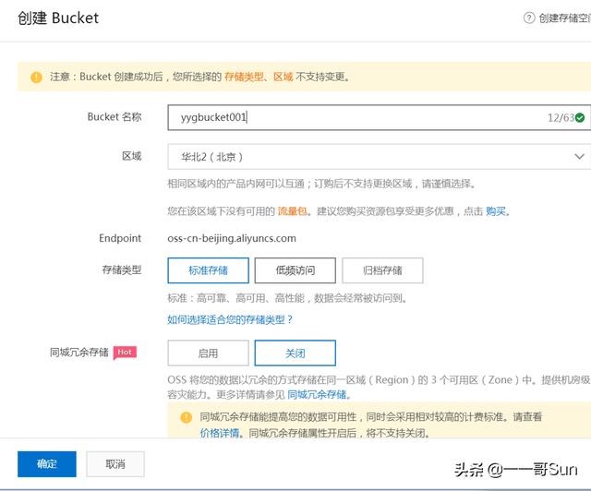
Task: Open the 流量包 link
Action: [292, 211]
